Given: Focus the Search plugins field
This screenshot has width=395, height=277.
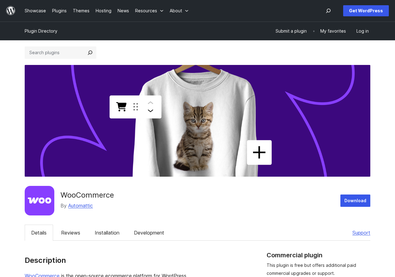Looking at the screenshot, I should point(55,53).
